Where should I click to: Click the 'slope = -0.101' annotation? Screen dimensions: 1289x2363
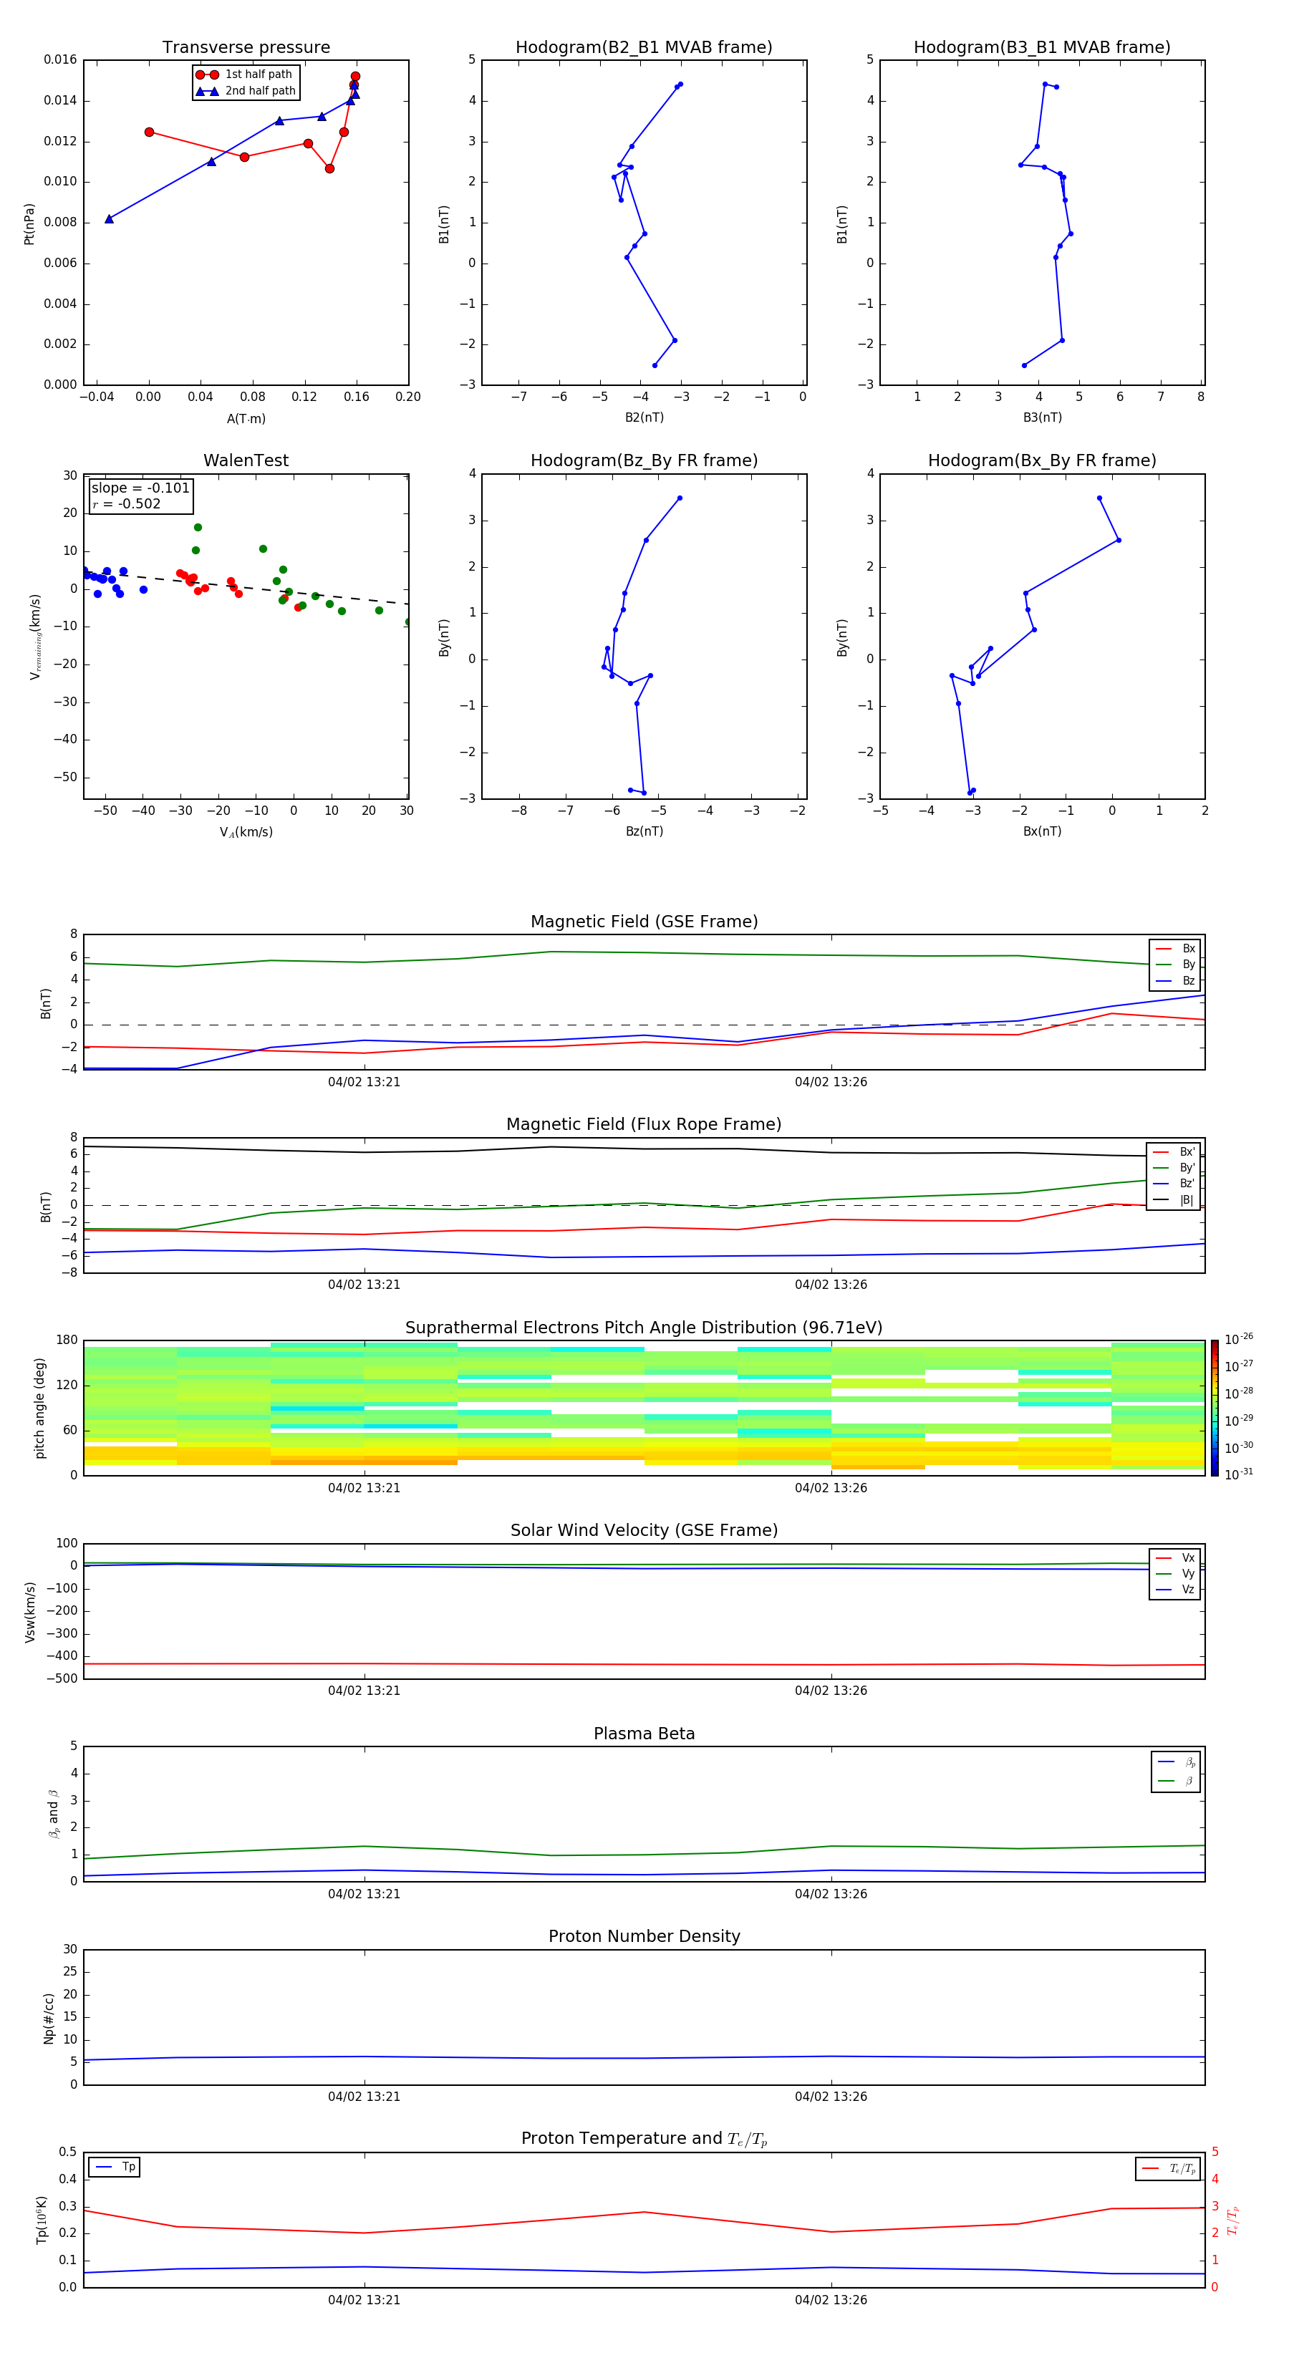pos(140,488)
